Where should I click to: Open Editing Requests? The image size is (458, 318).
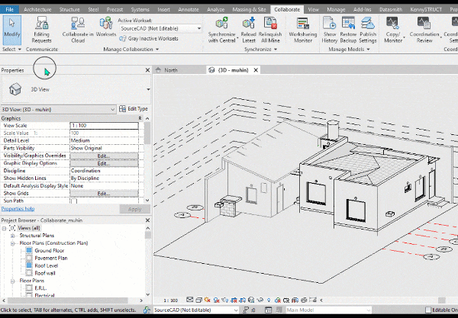pyautogui.click(x=41, y=30)
